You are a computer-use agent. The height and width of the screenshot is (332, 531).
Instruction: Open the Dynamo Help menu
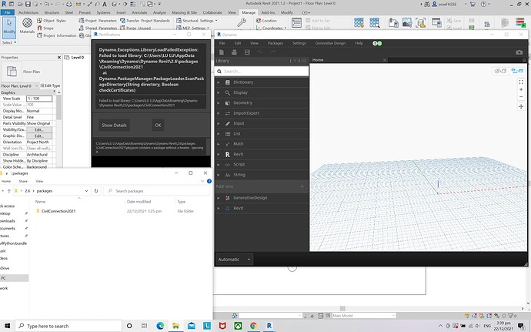359,43
